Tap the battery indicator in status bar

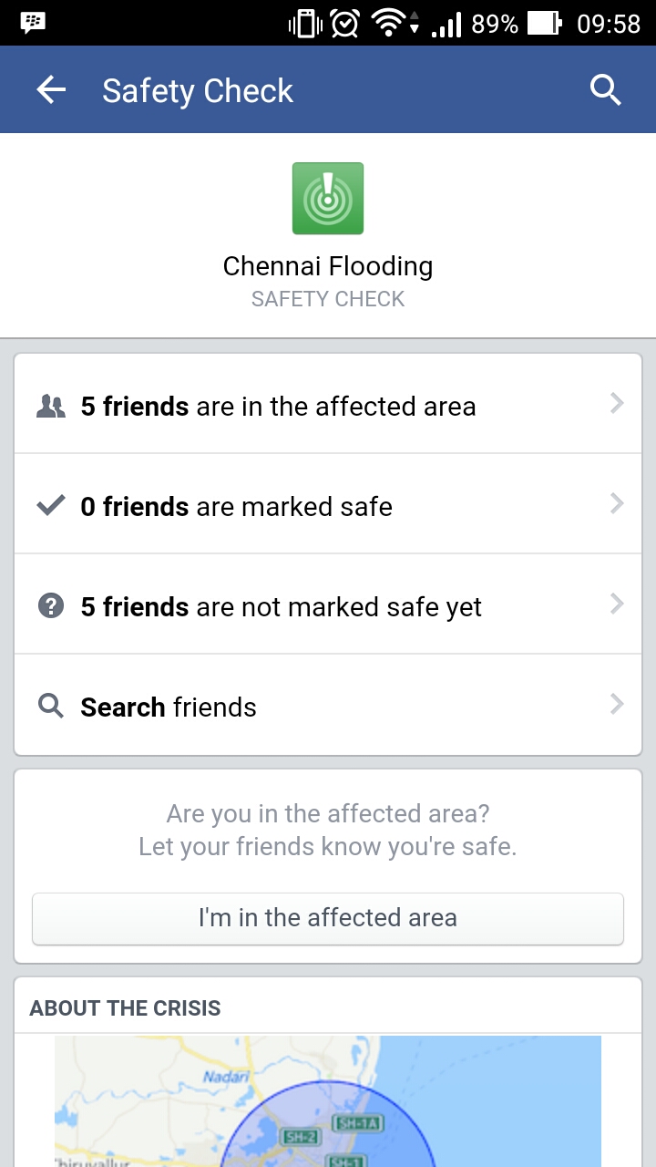point(545,24)
